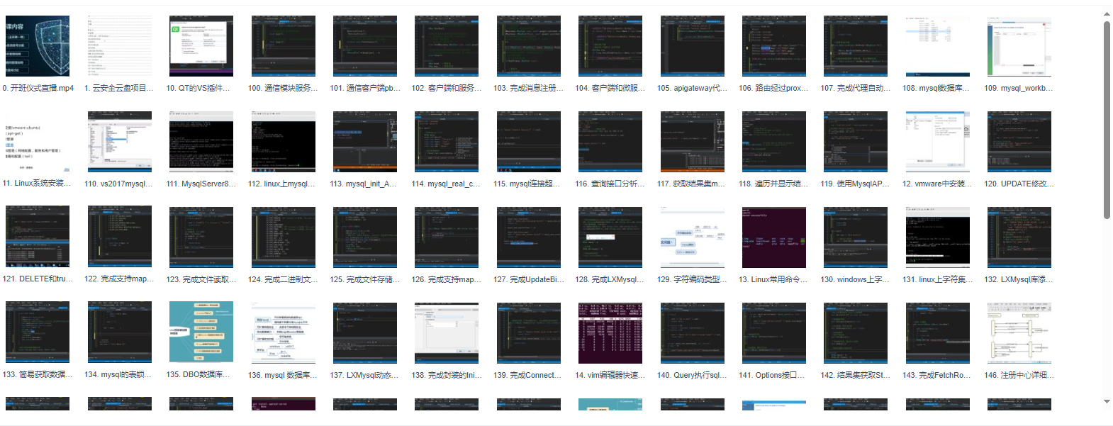The height and width of the screenshot is (426, 1113).
Task: Select the '132. LXMysql库添...' thumbnail
Action: [1019, 237]
